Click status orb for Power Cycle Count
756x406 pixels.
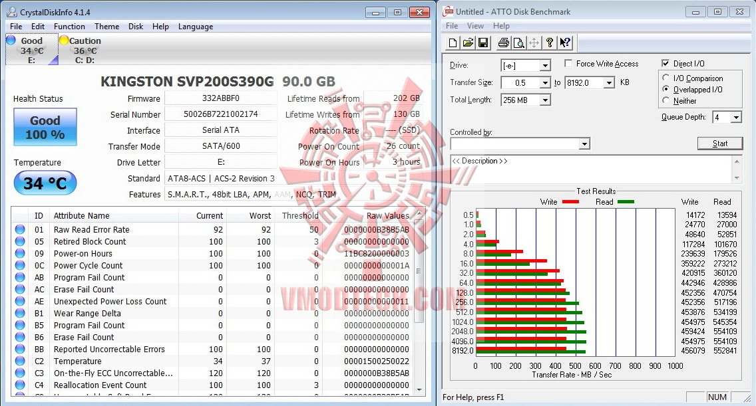20,265
